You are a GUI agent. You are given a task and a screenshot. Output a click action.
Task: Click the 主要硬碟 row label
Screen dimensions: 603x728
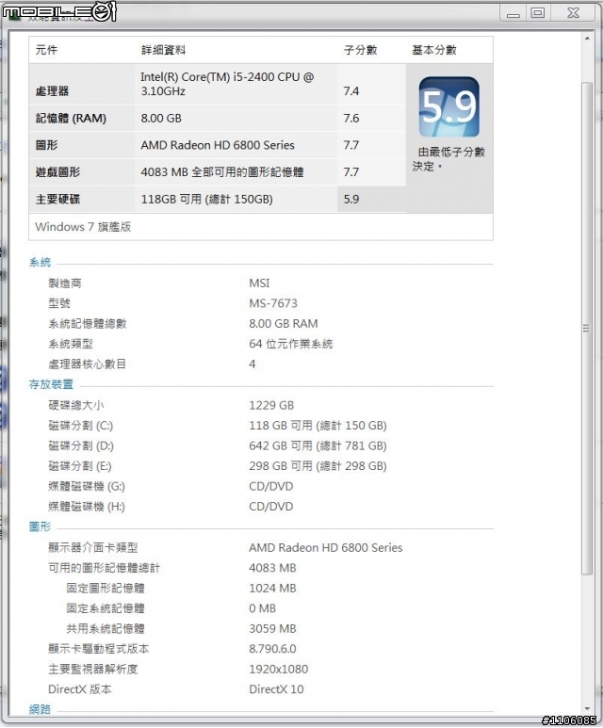point(57,199)
